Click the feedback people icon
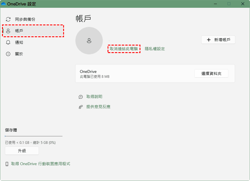Image resolution: width=250 pixels, height=181 pixels. (81, 107)
